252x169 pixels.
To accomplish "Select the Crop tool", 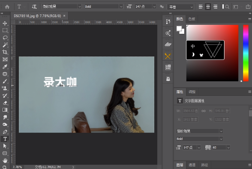I will click(5, 52).
